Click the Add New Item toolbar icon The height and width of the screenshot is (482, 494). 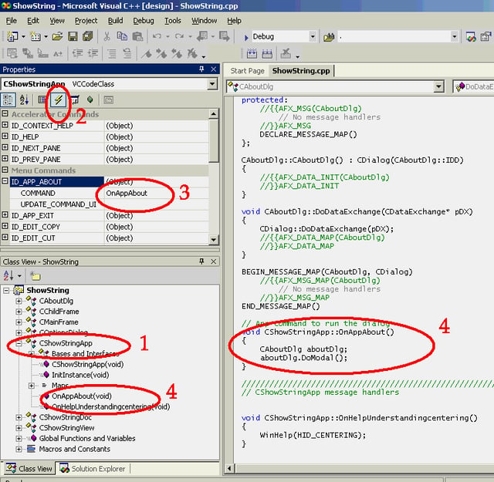pyautogui.click(x=36, y=36)
